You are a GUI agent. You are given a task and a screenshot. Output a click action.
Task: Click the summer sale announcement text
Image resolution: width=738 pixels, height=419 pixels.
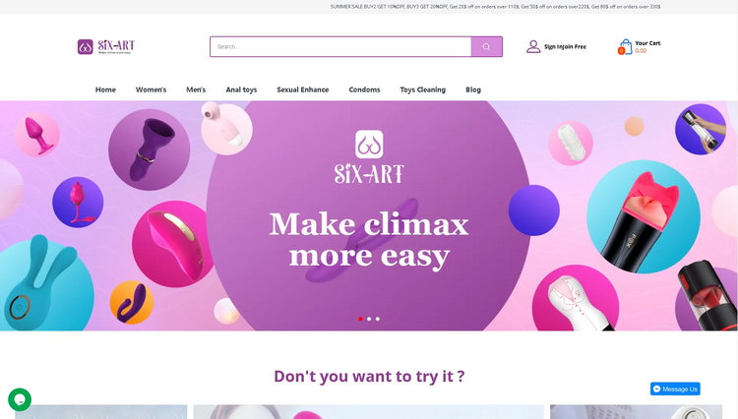coord(495,7)
